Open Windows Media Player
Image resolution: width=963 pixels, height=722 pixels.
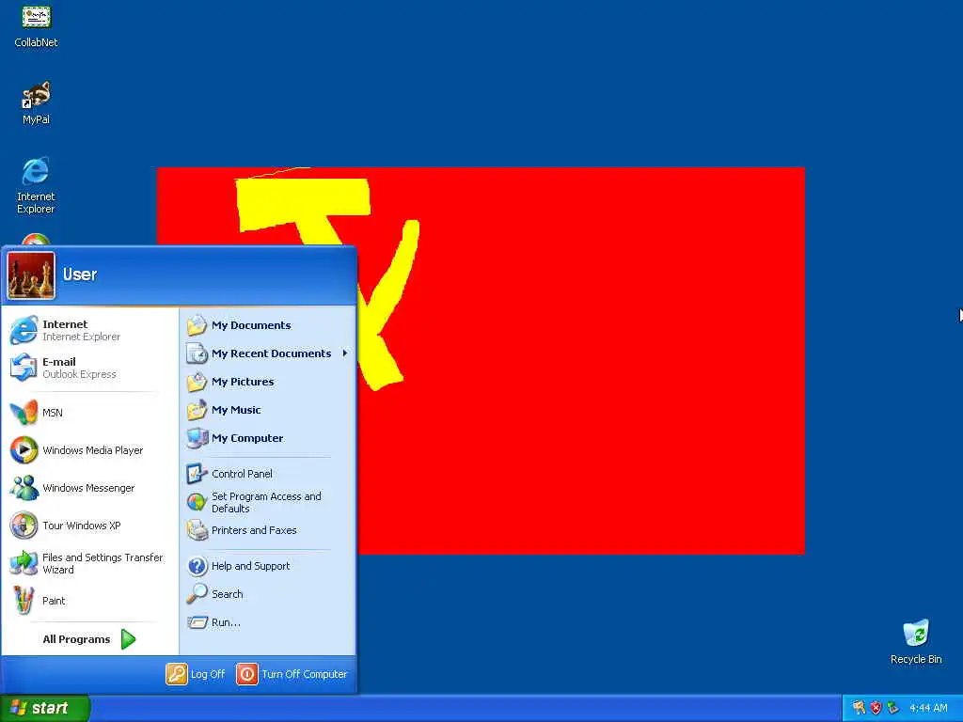89,450
